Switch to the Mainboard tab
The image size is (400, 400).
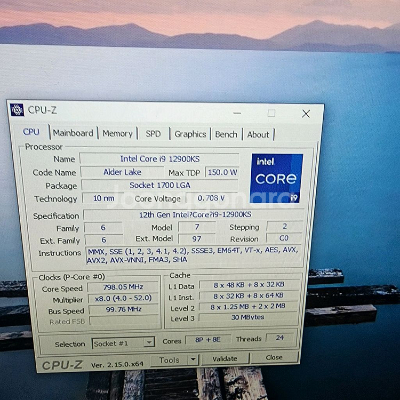coord(73,133)
